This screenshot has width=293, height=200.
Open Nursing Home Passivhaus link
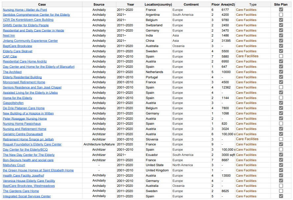[x=22, y=124]
